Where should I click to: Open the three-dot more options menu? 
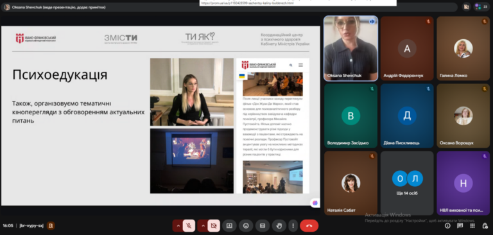coord(293,225)
